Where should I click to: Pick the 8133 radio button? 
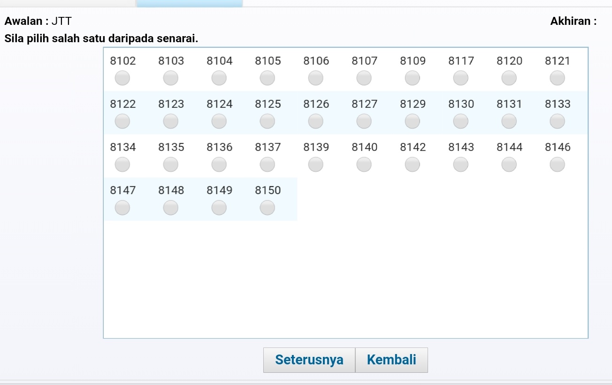coord(557,121)
